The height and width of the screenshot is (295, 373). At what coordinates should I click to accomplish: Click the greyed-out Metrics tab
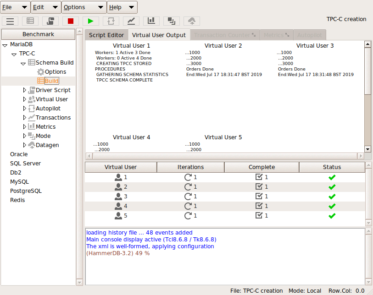276,35
